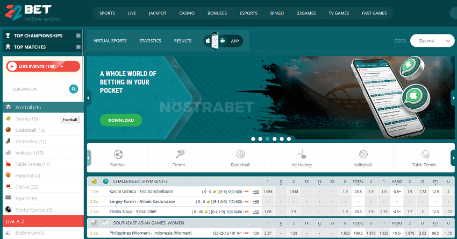The height and width of the screenshot is (239, 457).
Task: Open the Jackpot menu
Action: pyautogui.click(x=158, y=13)
